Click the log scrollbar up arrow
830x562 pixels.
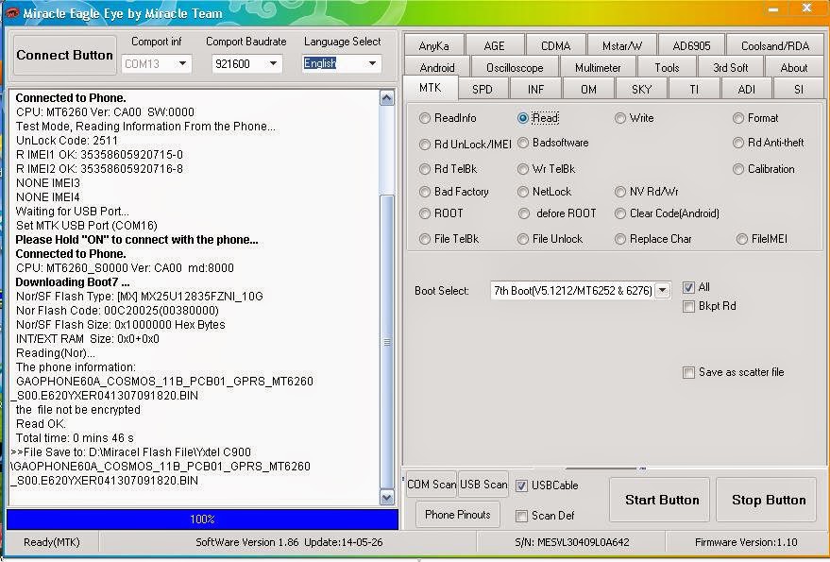tap(387, 98)
